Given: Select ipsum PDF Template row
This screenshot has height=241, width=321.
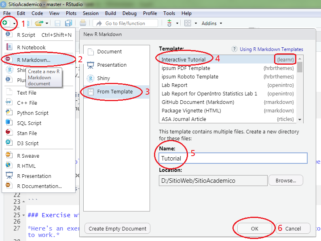Looking at the screenshot, I should pos(228,68).
